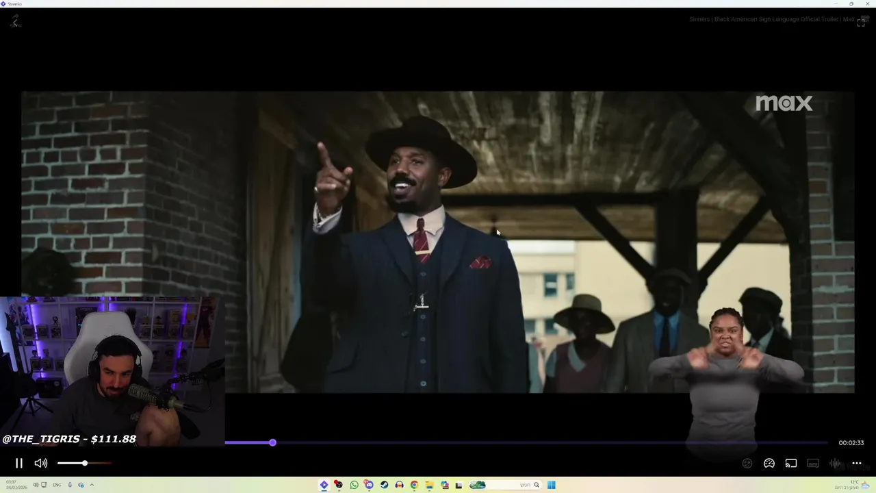
Task: Click the 00:02:33 duration label
Action: (851, 443)
